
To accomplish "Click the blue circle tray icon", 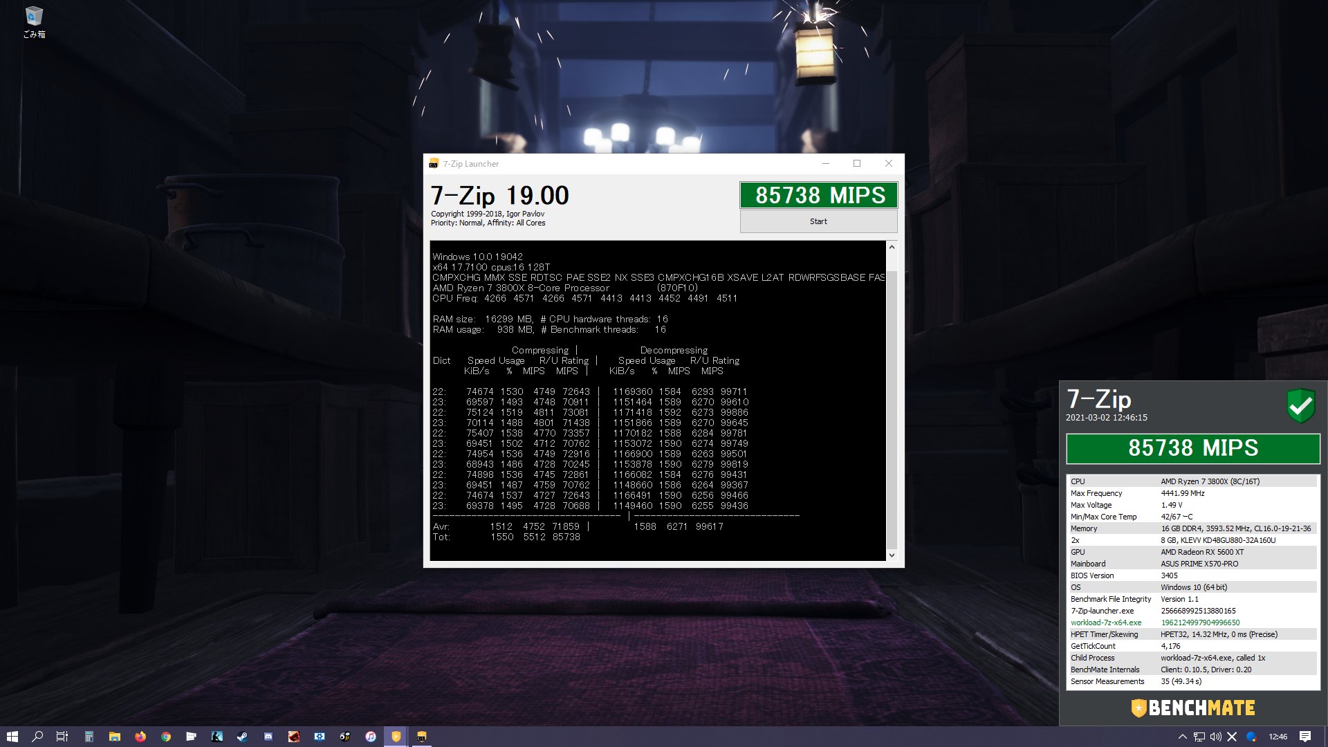I will tap(1251, 737).
